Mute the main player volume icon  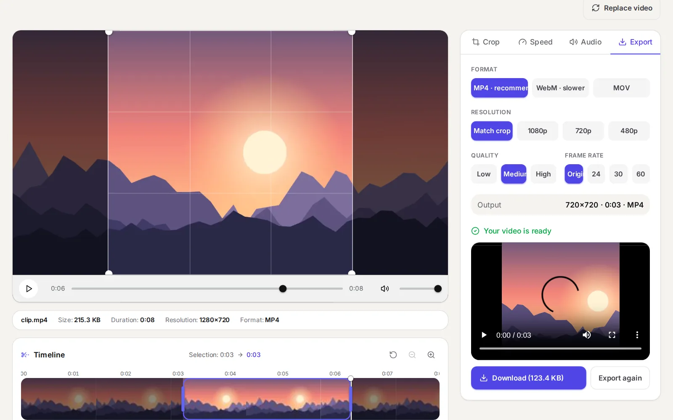384,289
